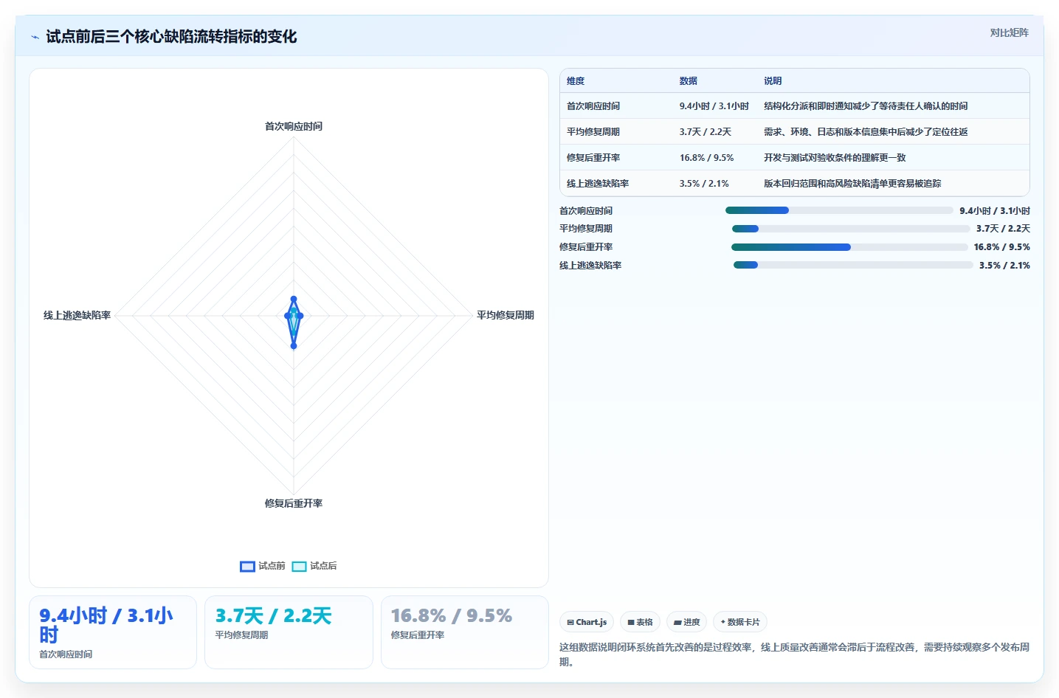Click the 试点前 blue legend swatch
Viewport: 1059px width, 698px height.
[247, 567]
